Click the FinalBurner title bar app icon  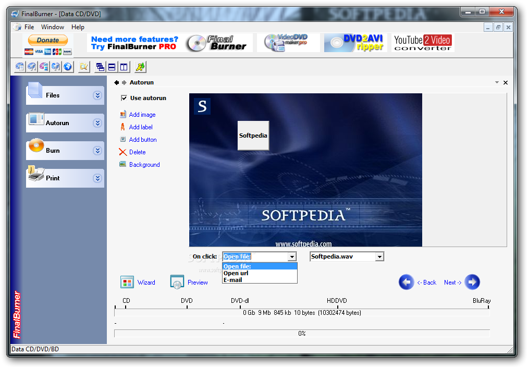(x=15, y=14)
